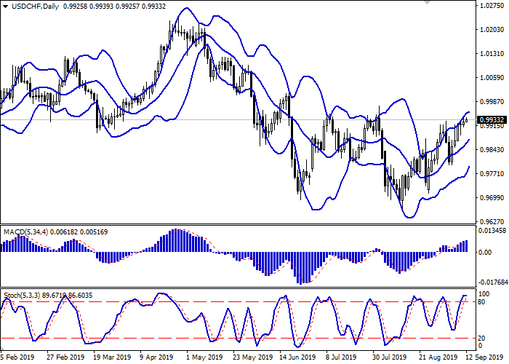Screen dimensions: 509x364
Task: Open the chart menu triangle beside USDCHF,Daily
Action: [x=6, y=7]
